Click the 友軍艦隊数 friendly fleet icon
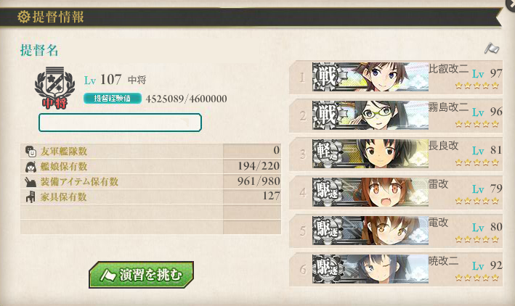The image size is (515, 306). click(31, 152)
